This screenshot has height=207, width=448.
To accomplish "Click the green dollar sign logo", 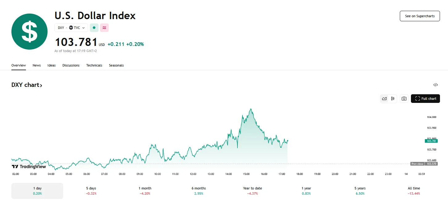I will (x=29, y=31).
